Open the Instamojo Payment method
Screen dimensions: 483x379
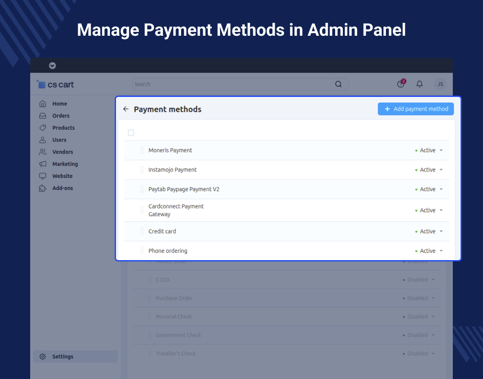[x=172, y=170]
